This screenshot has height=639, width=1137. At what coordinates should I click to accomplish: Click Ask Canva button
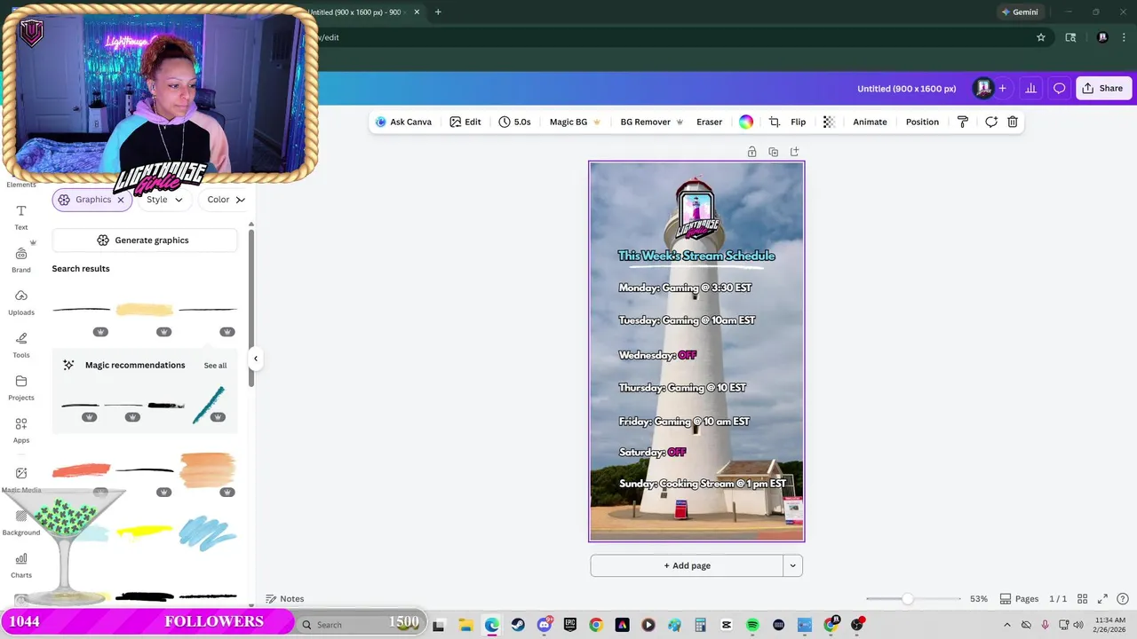coord(403,122)
